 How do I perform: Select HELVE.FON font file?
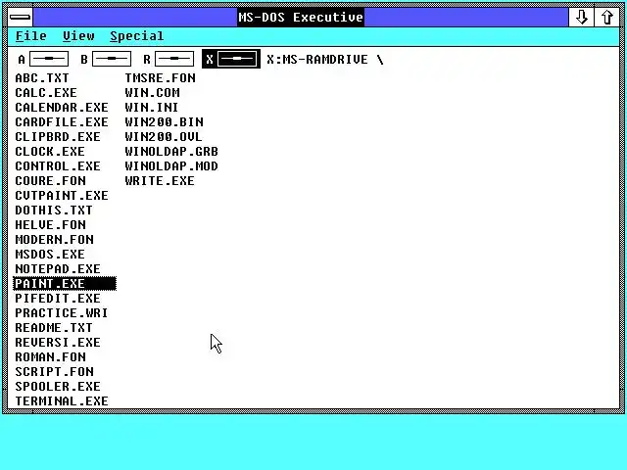click(x=50, y=225)
